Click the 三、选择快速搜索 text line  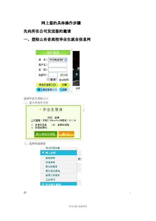tap(35, 144)
